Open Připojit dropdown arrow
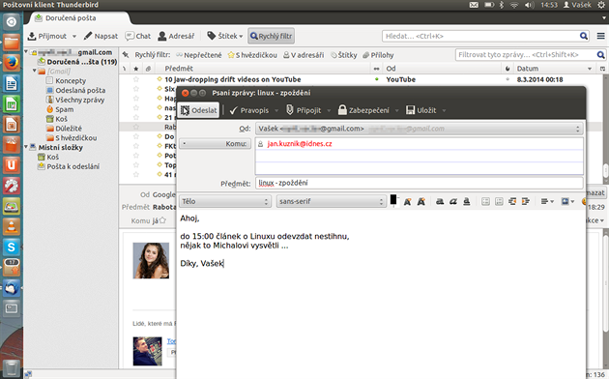Screen dimensions: 609x379 329,110
